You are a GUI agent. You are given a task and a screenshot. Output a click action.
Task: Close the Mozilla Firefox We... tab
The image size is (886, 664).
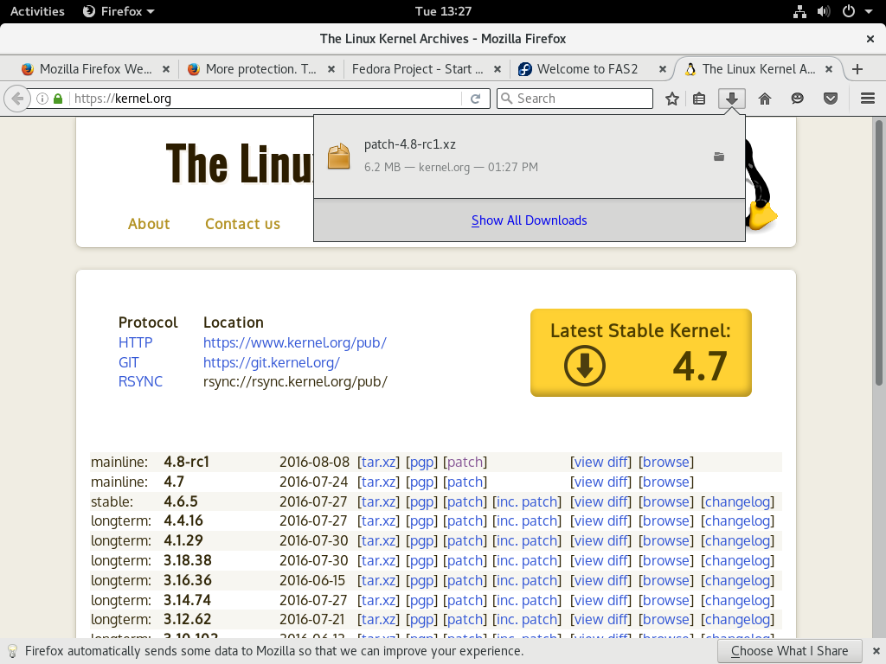click(166, 69)
